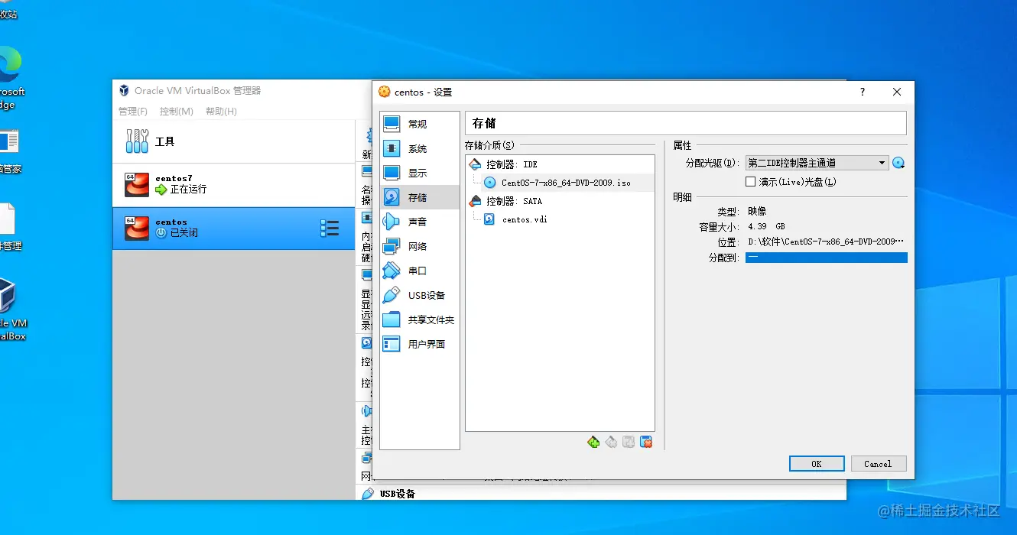The image size is (1017, 535).
Task: Open the 管理(F) menu in VirtualBox manager
Action: pyautogui.click(x=133, y=112)
